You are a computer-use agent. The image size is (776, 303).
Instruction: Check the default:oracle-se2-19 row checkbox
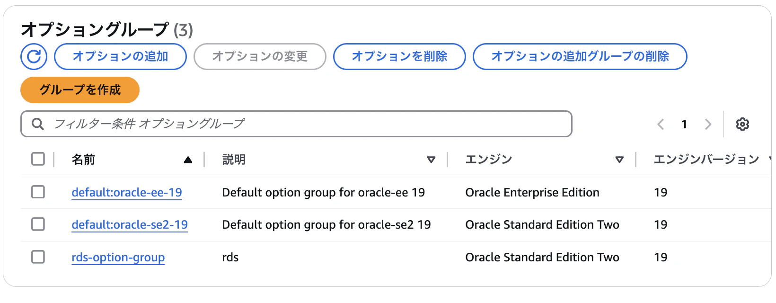pyautogui.click(x=38, y=224)
